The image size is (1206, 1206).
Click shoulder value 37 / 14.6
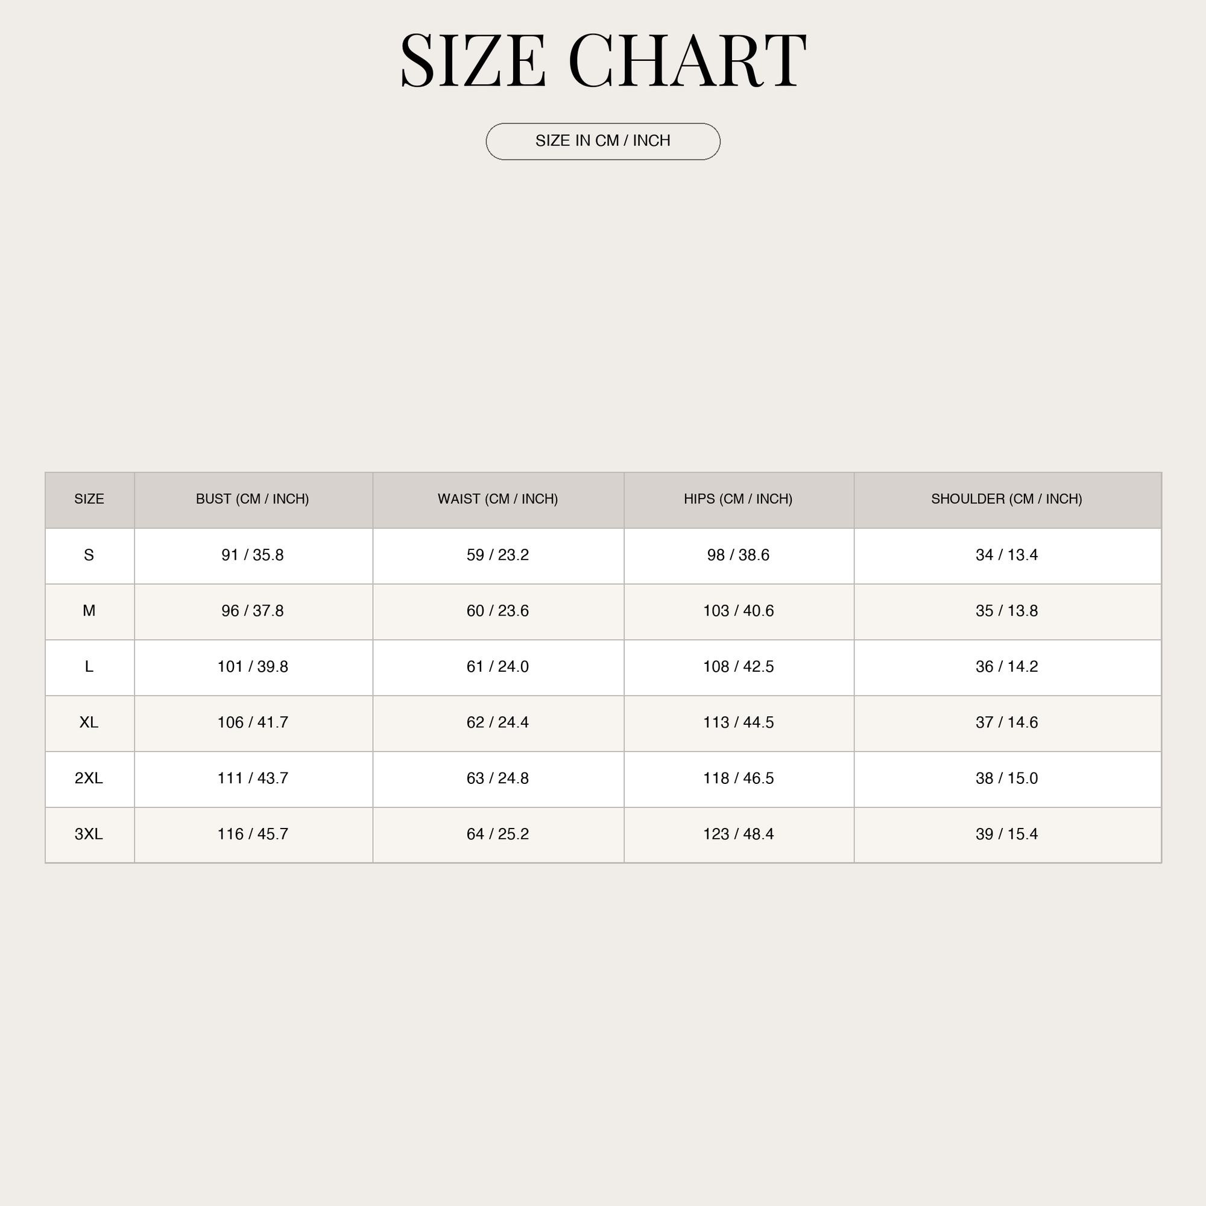tap(1007, 722)
